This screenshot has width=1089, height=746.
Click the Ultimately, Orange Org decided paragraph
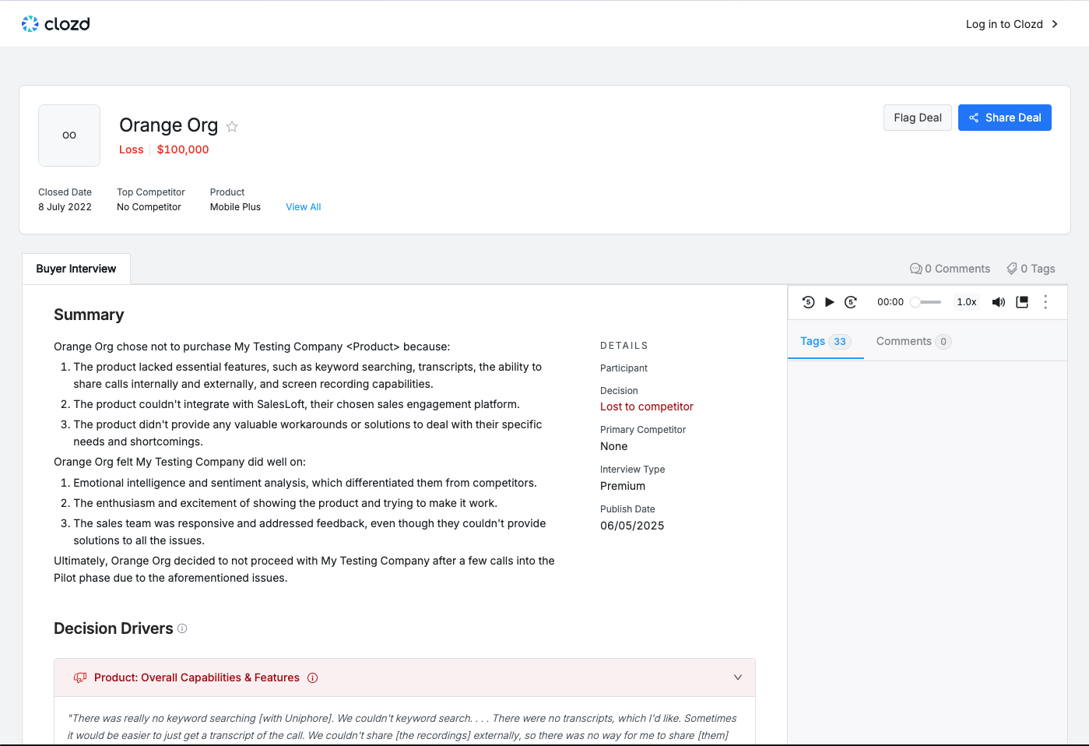coord(304,569)
